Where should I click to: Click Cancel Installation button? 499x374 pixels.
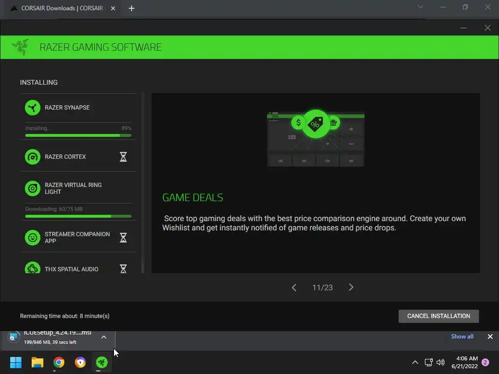pyautogui.click(x=439, y=316)
